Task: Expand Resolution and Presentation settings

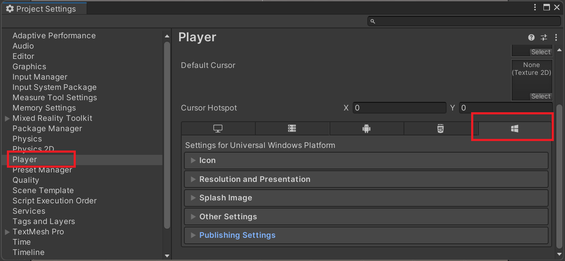Action: (193, 179)
